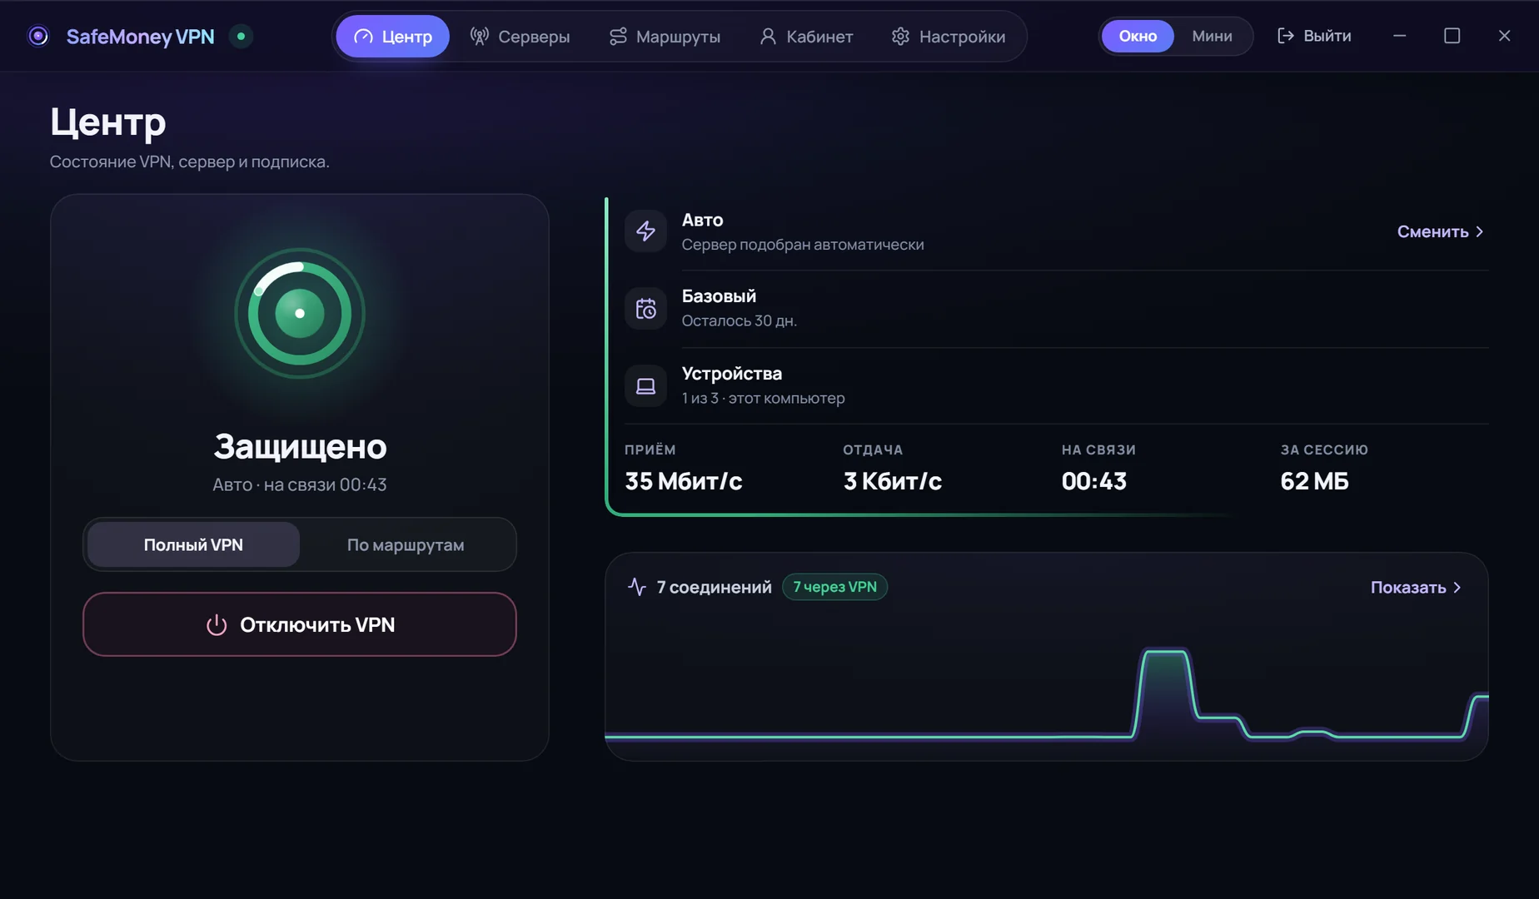Click the 7 через VPN badge
Image resolution: width=1539 pixels, height=899 pixels.
[834, 587]
